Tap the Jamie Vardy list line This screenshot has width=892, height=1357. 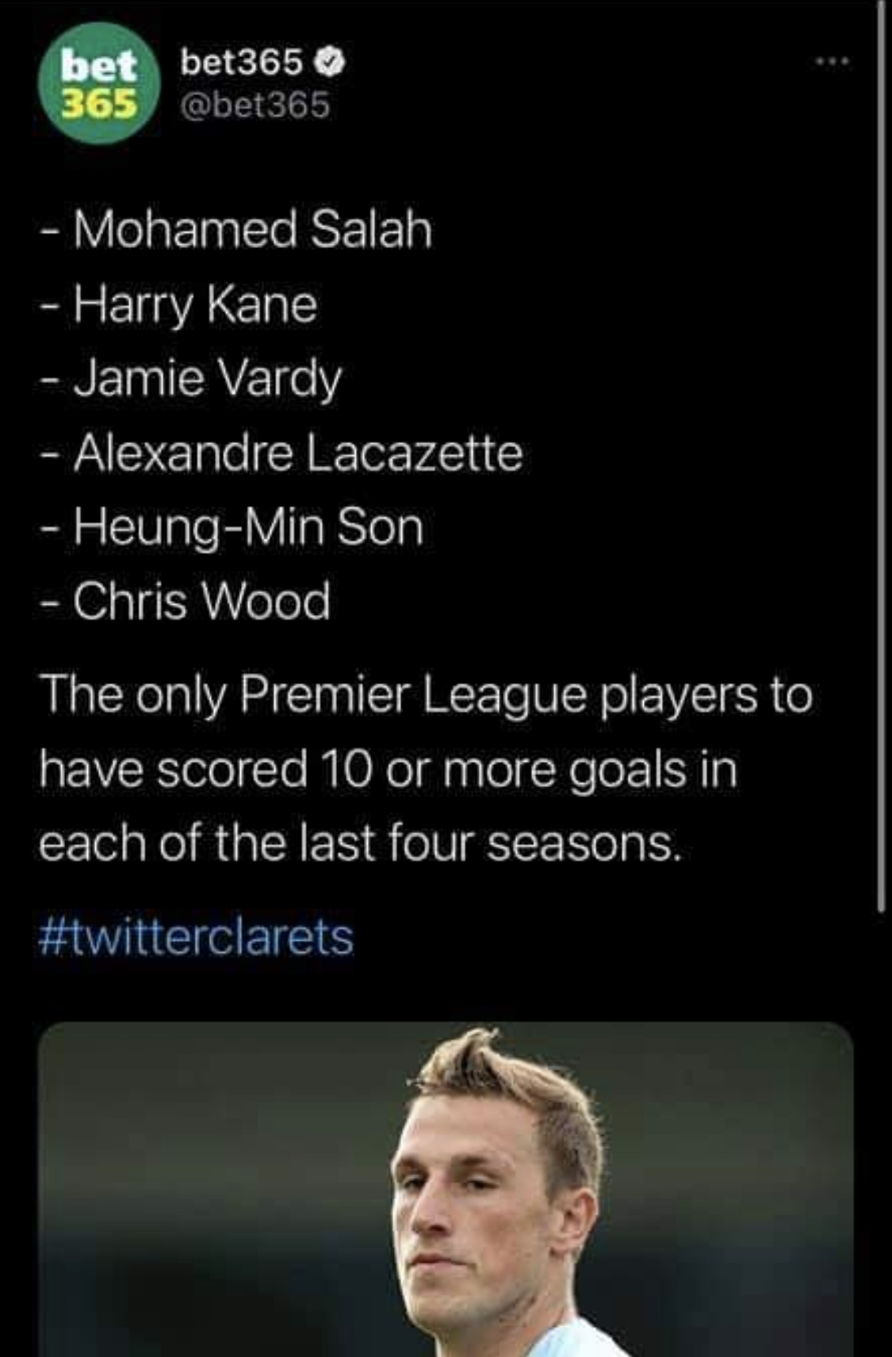208,379
